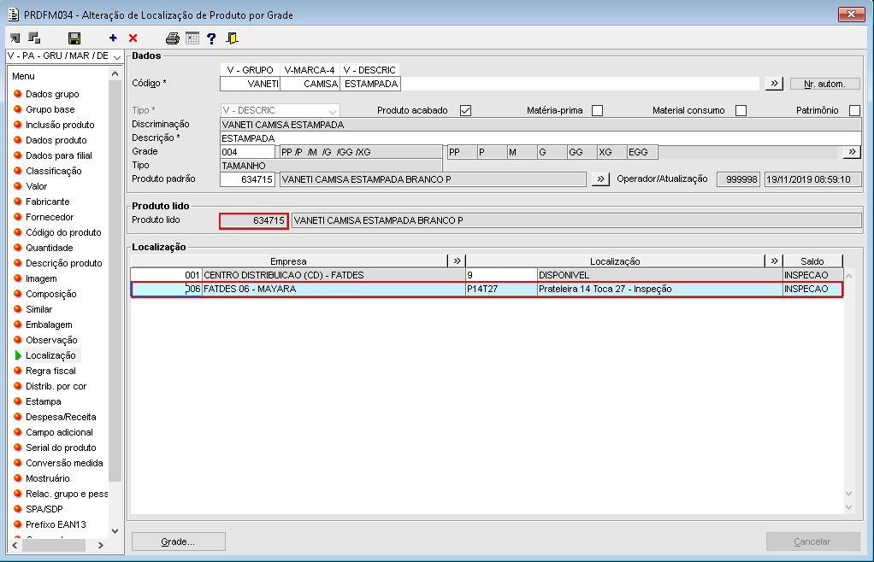Click the Descrição ESTAMPADA field
The width and height of the screenshot is (874, 562).
click(x=540, y=138)
